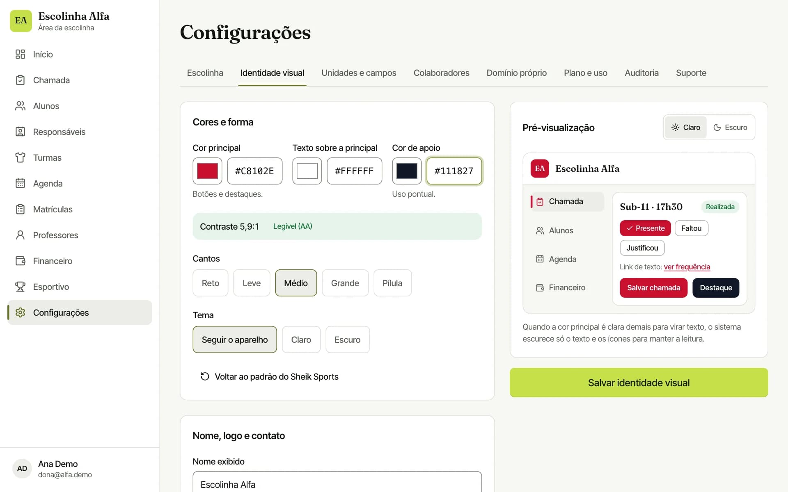Select Reto corner style
This screenshot has width=788, height=492.
211,283
